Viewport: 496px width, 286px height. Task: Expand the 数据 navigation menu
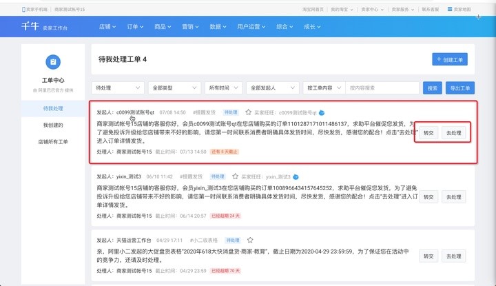tap(218, 27)
